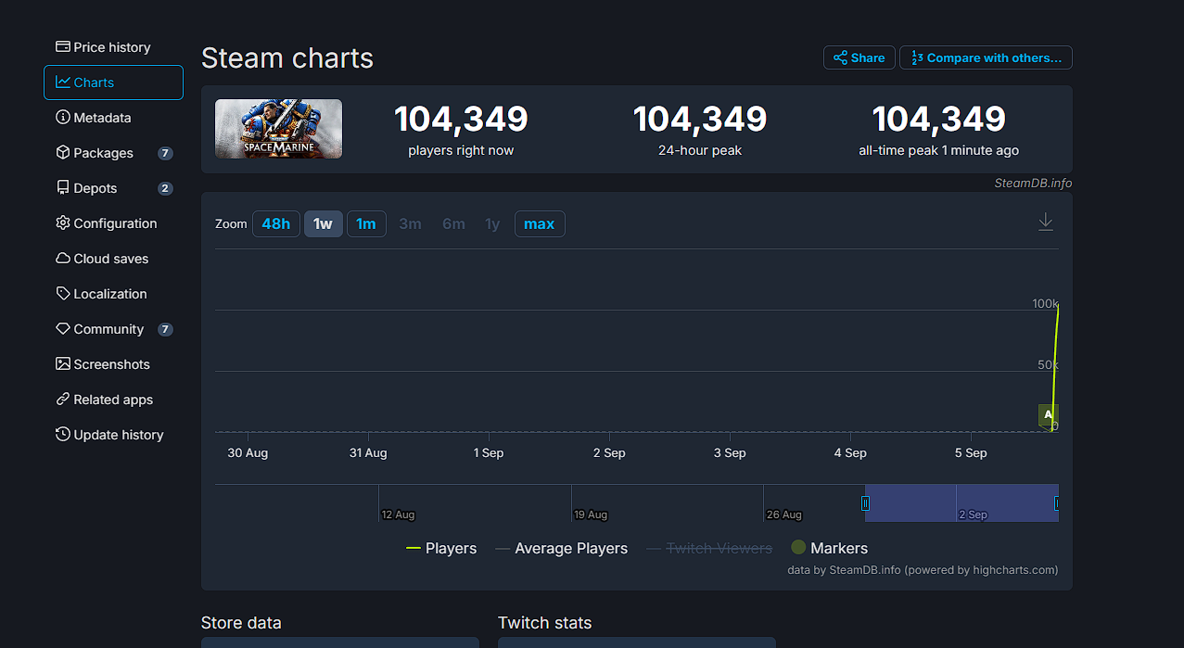1184x648 pixels.
Task: Click the Update history clock icon
Action: click(63, 434)
